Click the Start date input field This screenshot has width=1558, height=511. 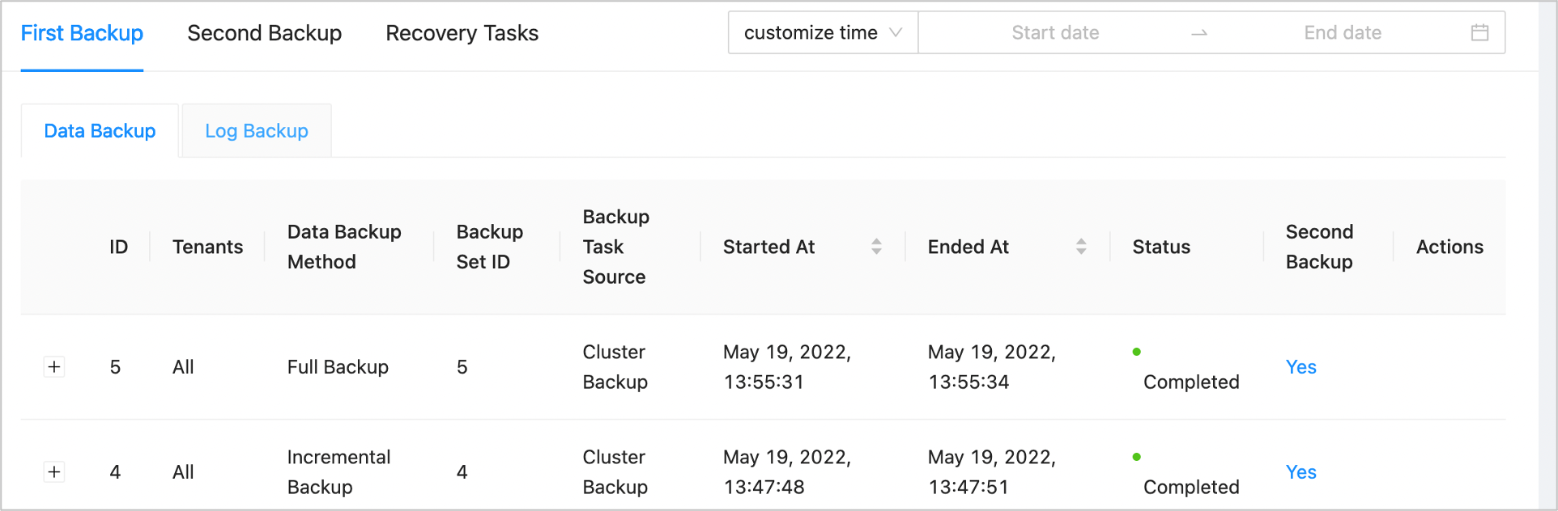[x=1055, y=32]
